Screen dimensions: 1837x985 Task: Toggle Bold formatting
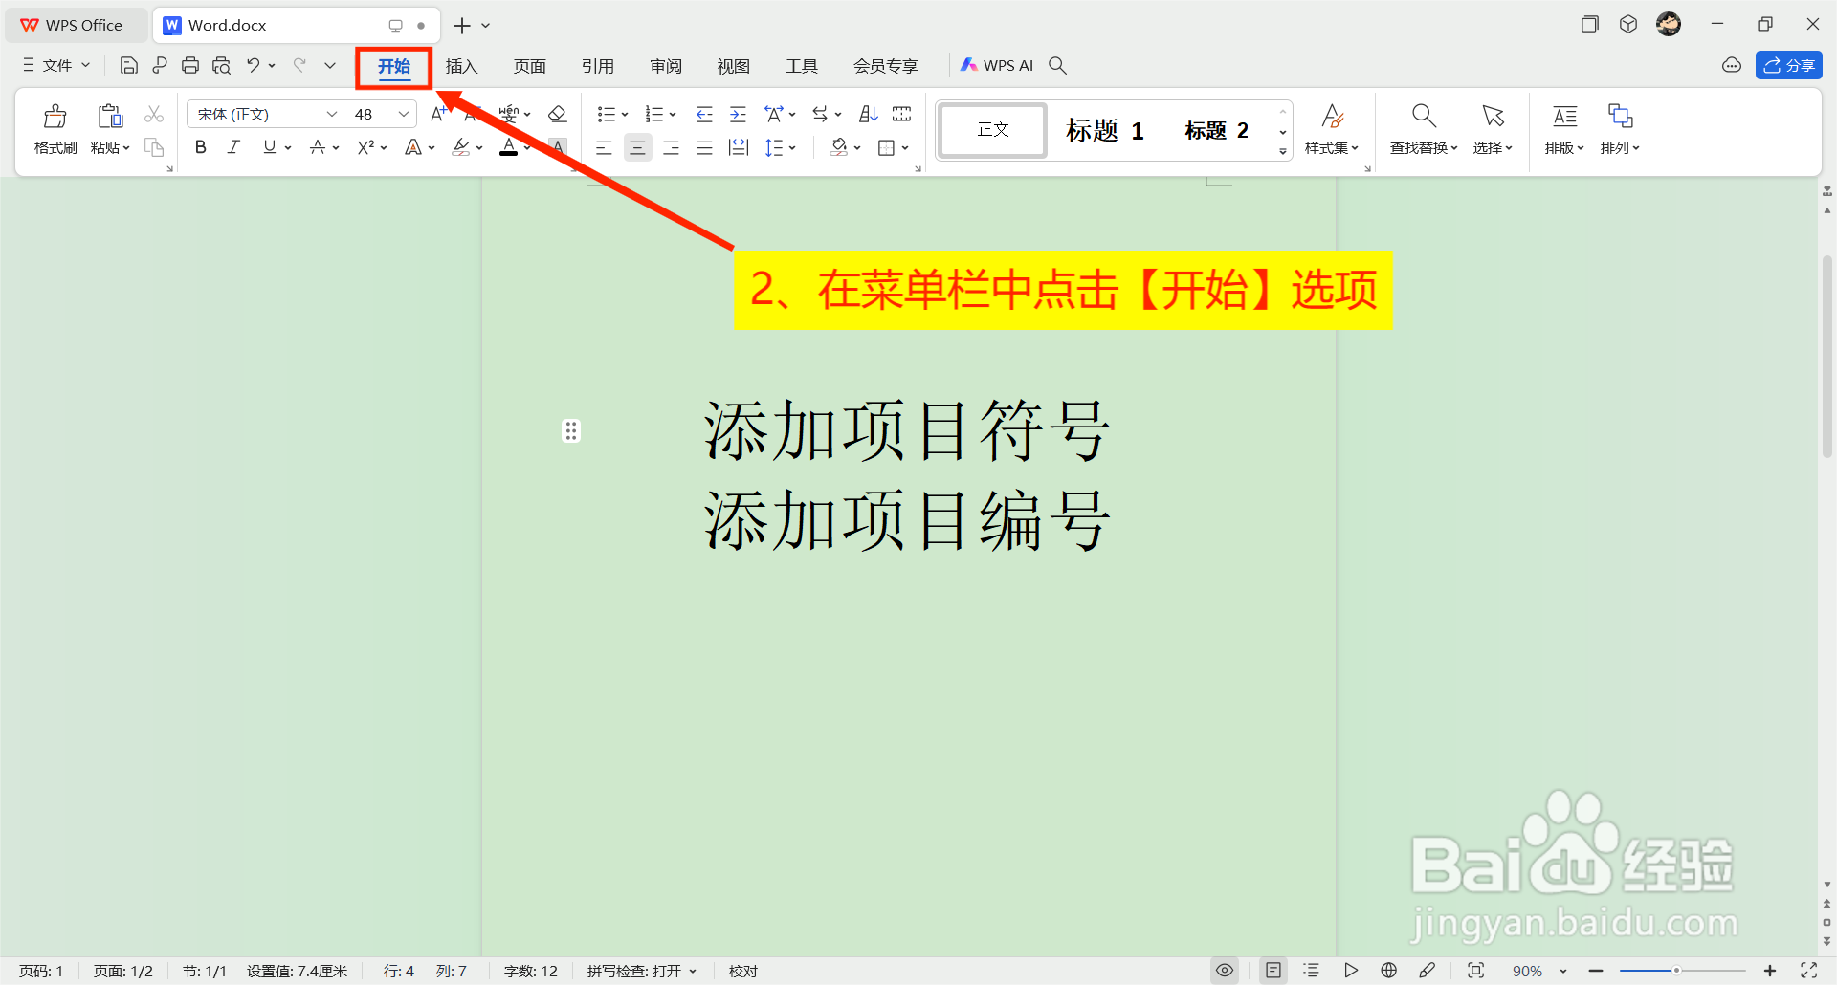pyautogui.click(x=201, y=147)
